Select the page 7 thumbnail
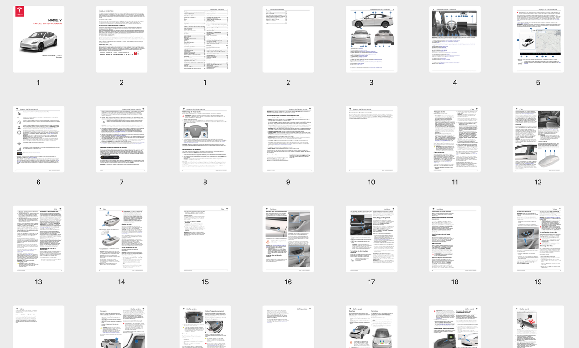 tap(122, 139)
